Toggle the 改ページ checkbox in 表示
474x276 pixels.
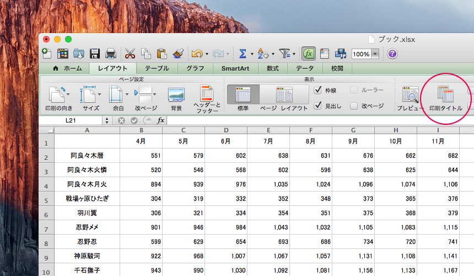pyautogui.click(x=354, y=105)
